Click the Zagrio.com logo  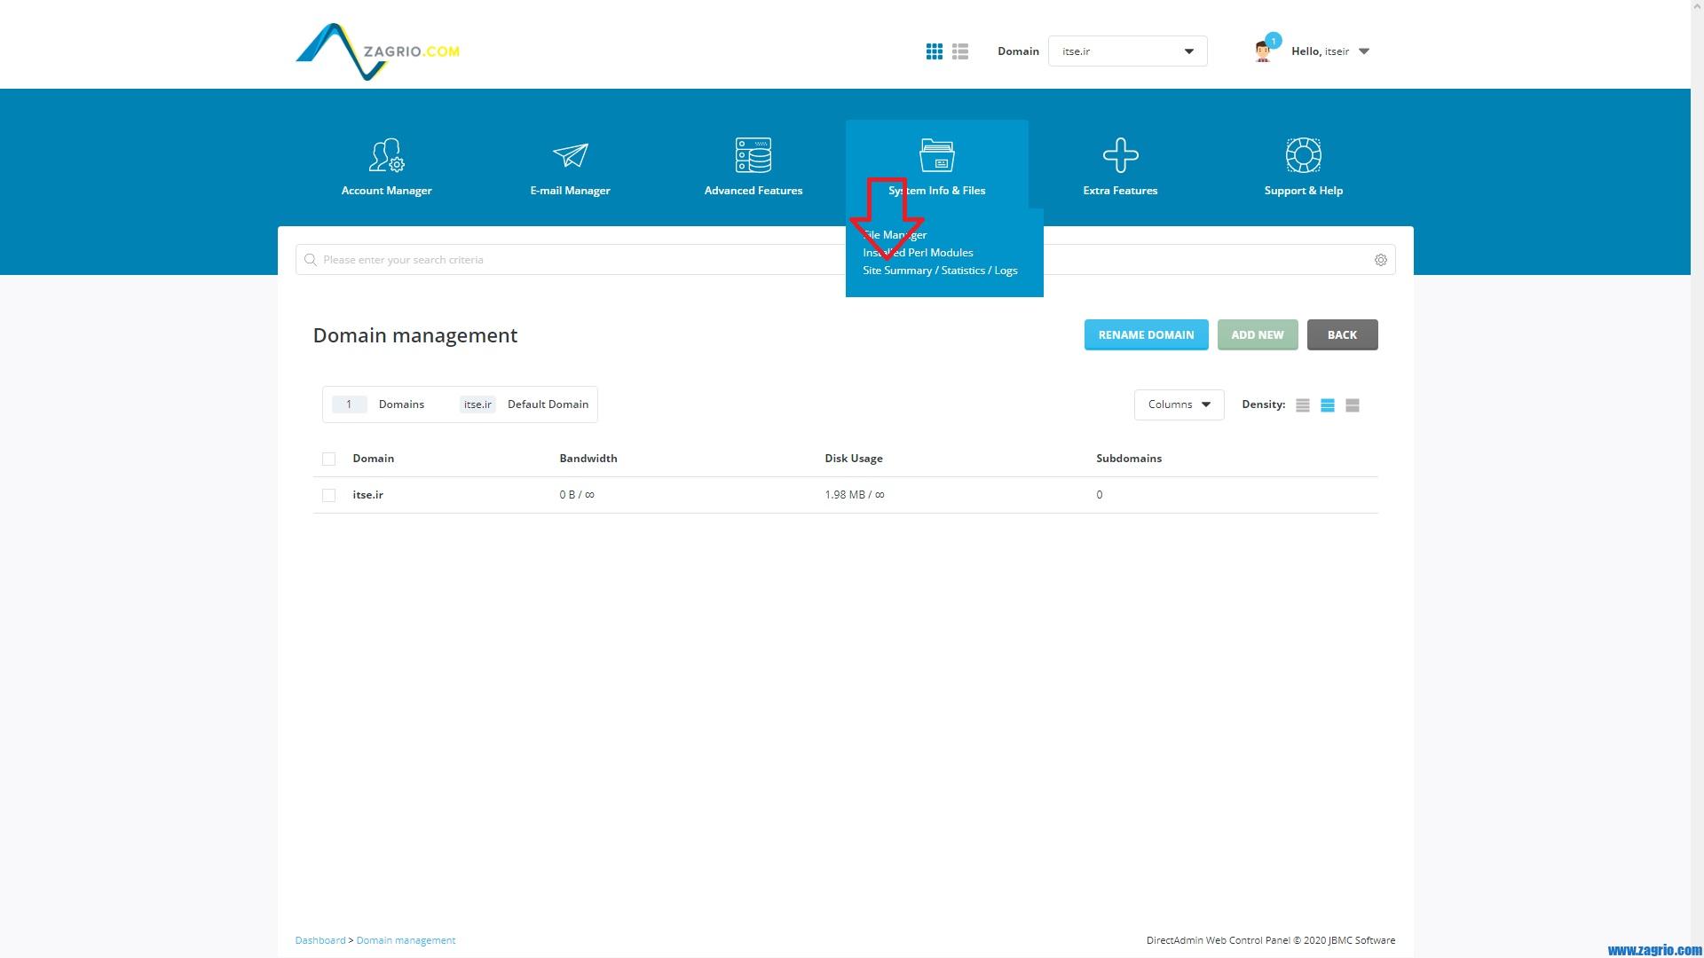click(x=377, y=51)
